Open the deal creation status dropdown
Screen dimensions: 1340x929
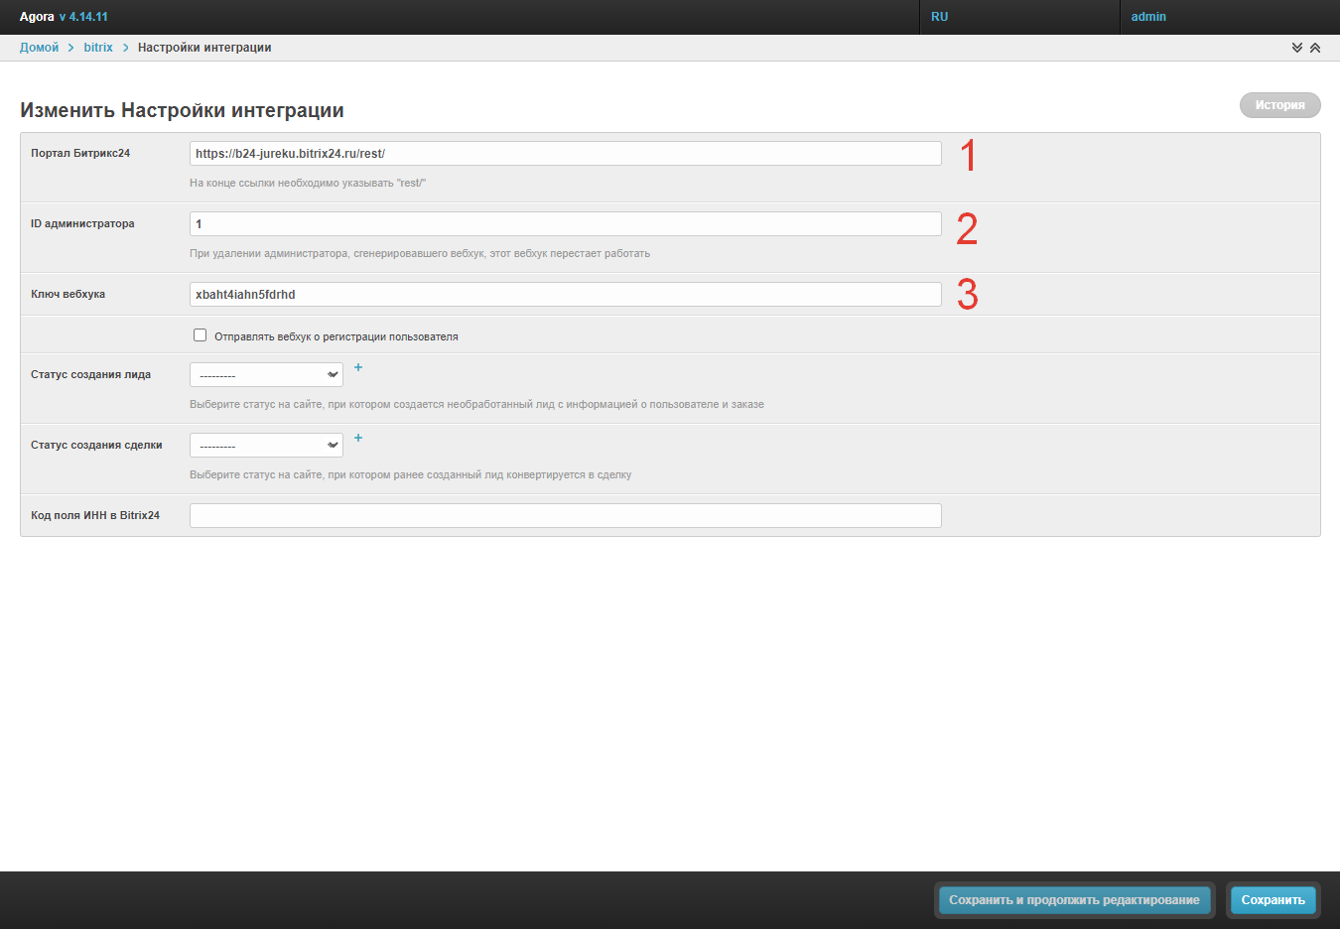[266, 446]
